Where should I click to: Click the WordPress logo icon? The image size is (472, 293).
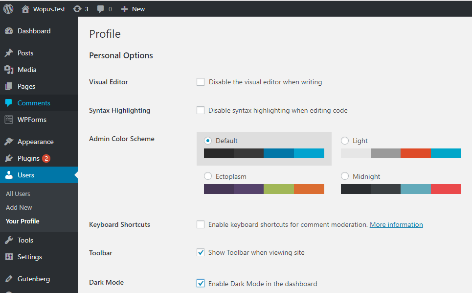point(8,9)
